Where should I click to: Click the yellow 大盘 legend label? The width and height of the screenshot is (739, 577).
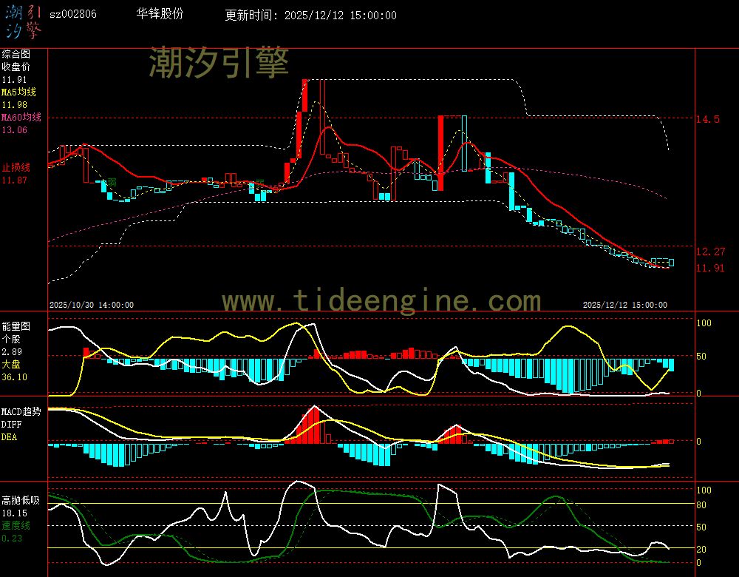(10, 365)
